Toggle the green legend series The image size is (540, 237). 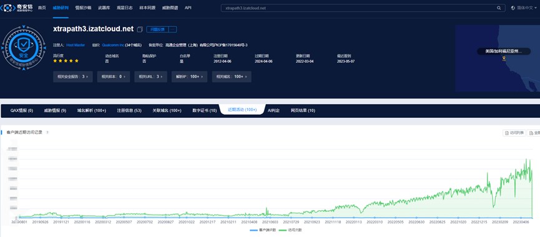pos(290,230)
